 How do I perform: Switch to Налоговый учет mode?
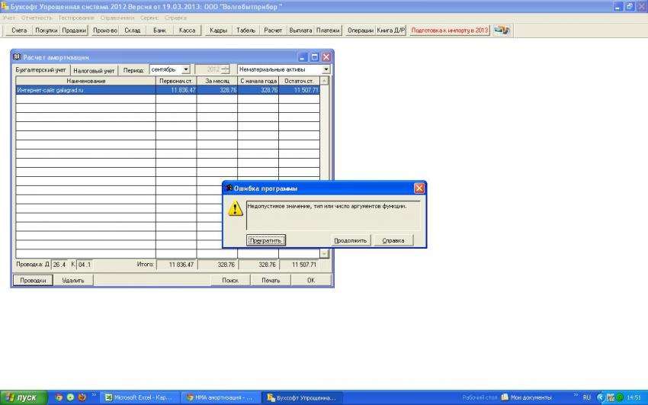[94, 70]
